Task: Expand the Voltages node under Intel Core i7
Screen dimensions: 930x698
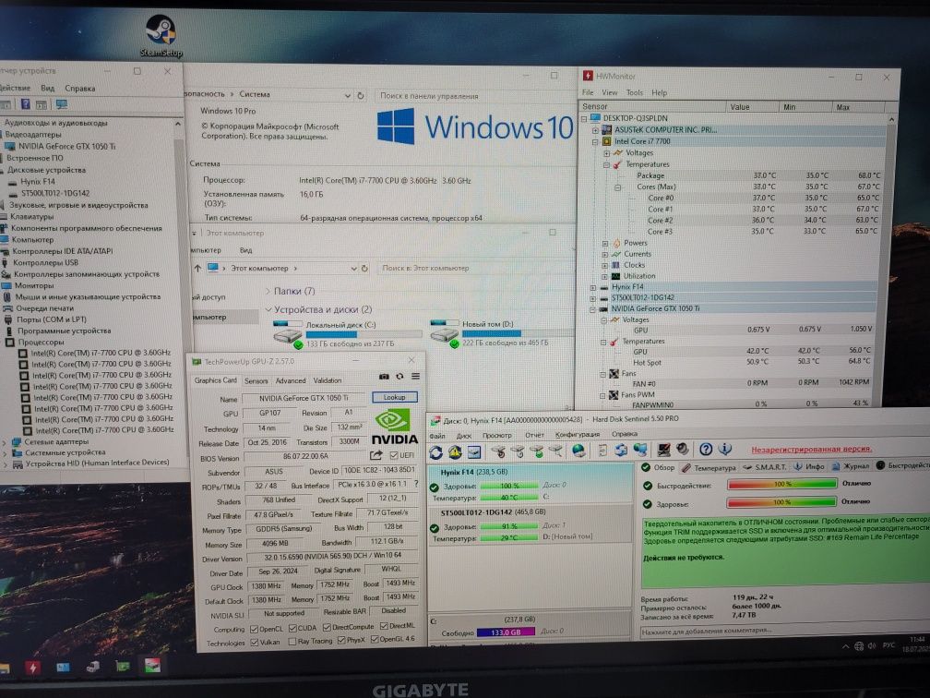Action: tap(606, 153)
